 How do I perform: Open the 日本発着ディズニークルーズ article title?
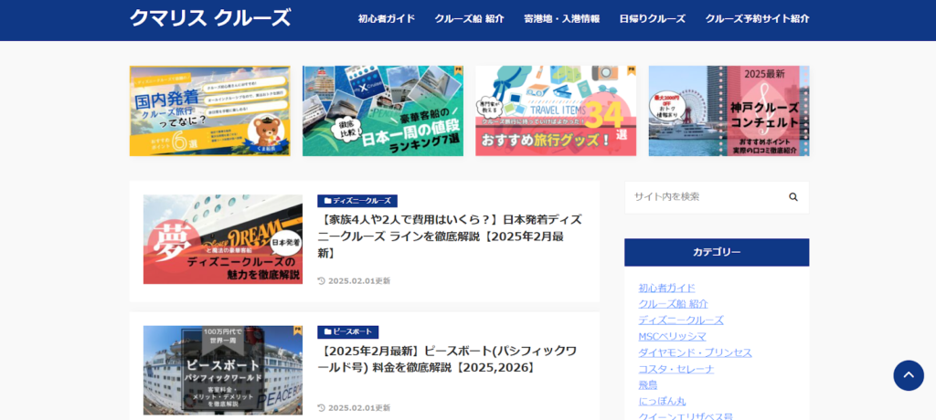450,236
